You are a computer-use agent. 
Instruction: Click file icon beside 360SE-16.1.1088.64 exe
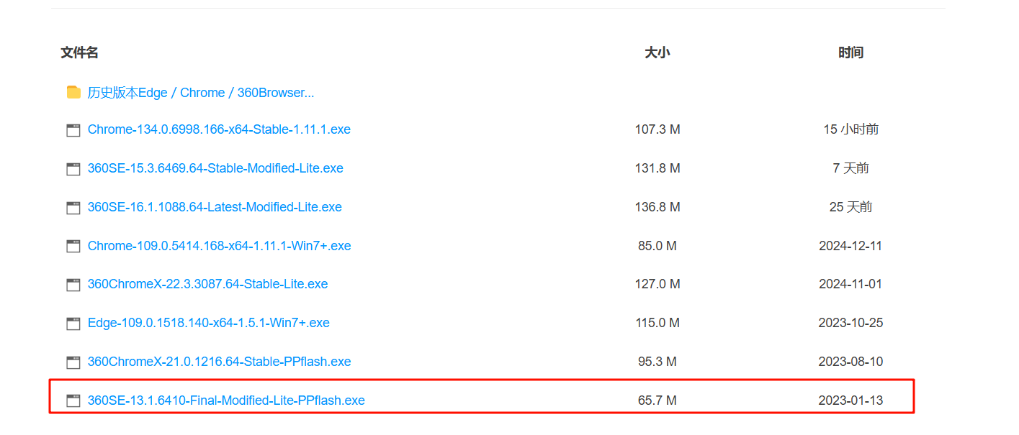tap(73, 208)
